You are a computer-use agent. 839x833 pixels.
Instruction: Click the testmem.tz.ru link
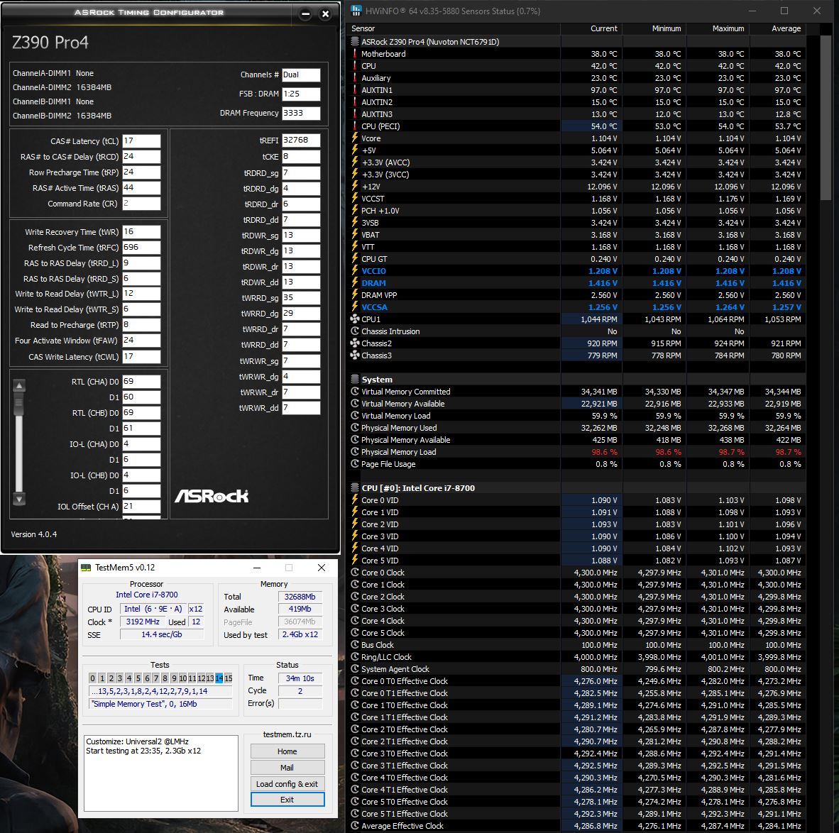(x=287, y=734)
